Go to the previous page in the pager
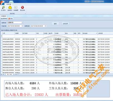Screen dimensions: 113x101 5,74
